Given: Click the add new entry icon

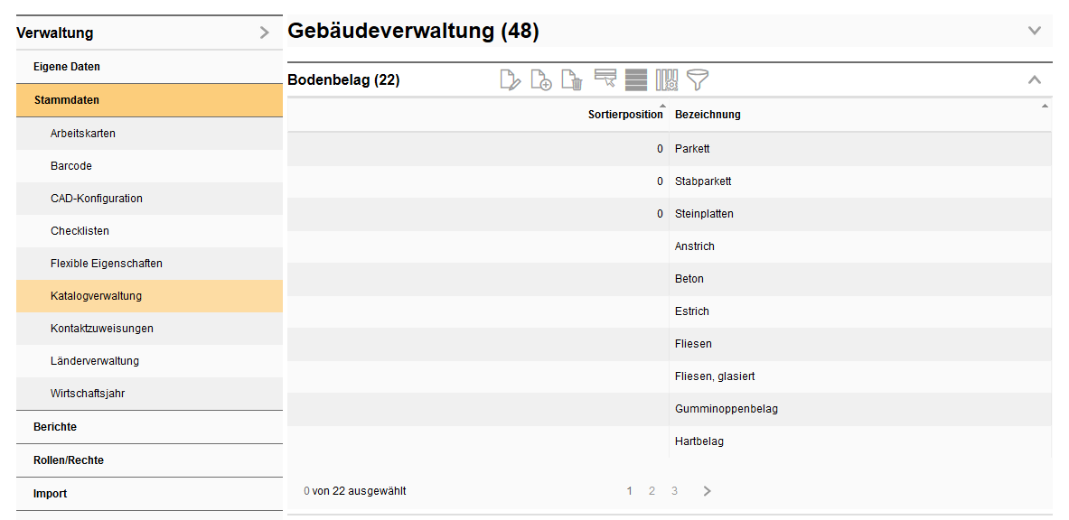Looking at the screenshot, I should point(541,80).
